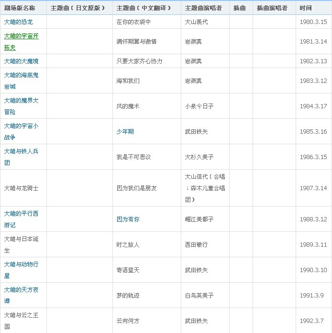Click the 大雄的宇宙开拓史 link

click(21, 36)
